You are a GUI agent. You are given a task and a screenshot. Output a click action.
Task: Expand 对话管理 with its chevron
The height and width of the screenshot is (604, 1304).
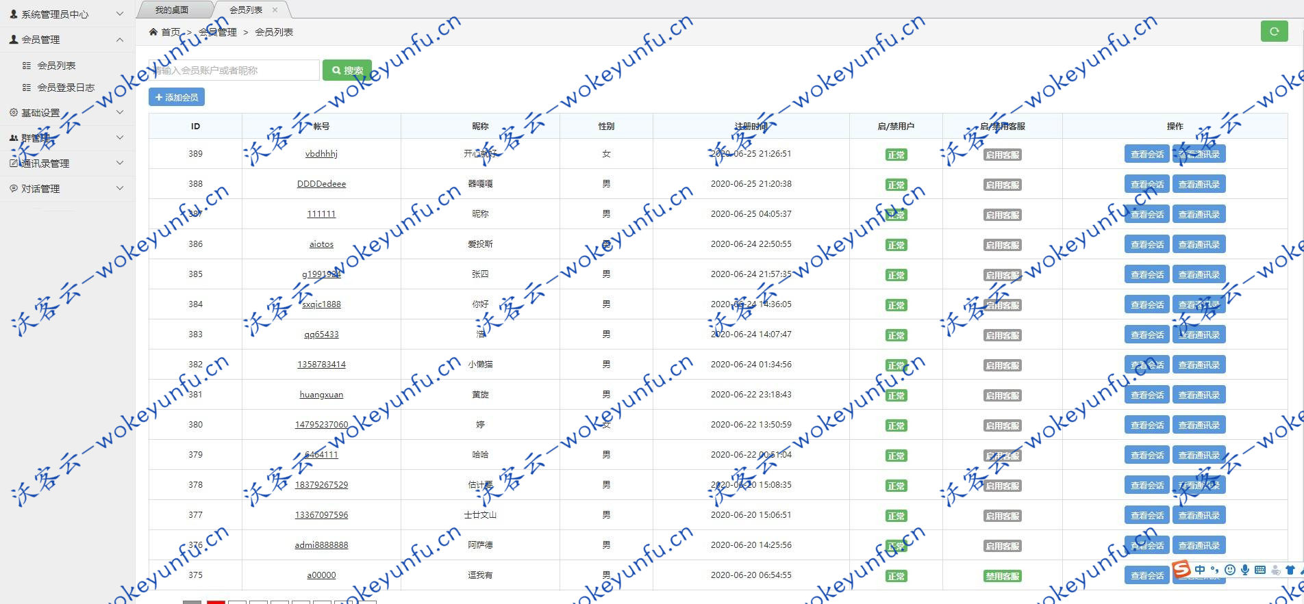tap(120, 188)
